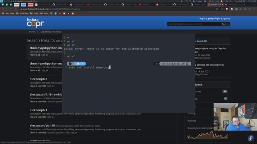Click the checkmark status in terminal prompt
This screenshot has height=144, width=257.
coord(157,64)
